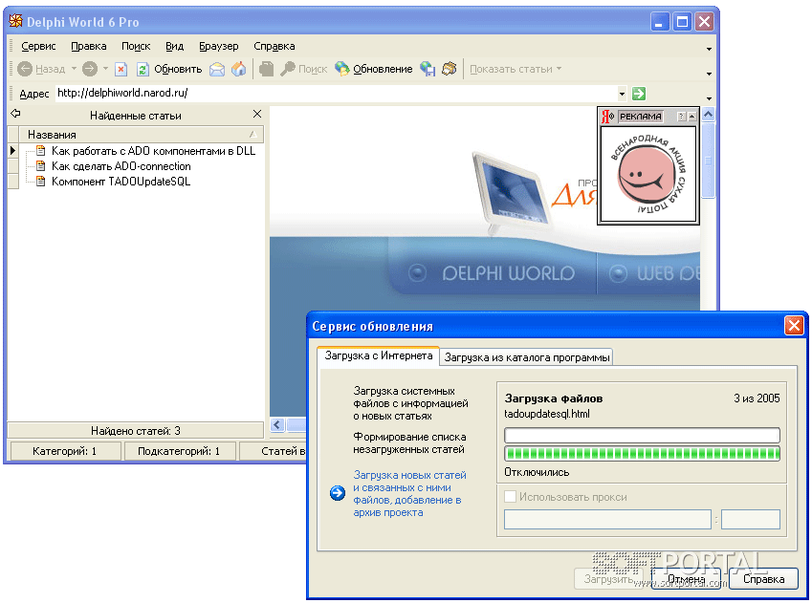Expand the address bar overflow arrow

tap(709, 98)
